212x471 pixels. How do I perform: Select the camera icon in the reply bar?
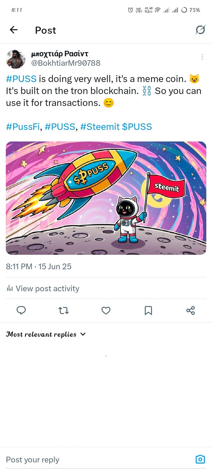[x=200, y=459]
